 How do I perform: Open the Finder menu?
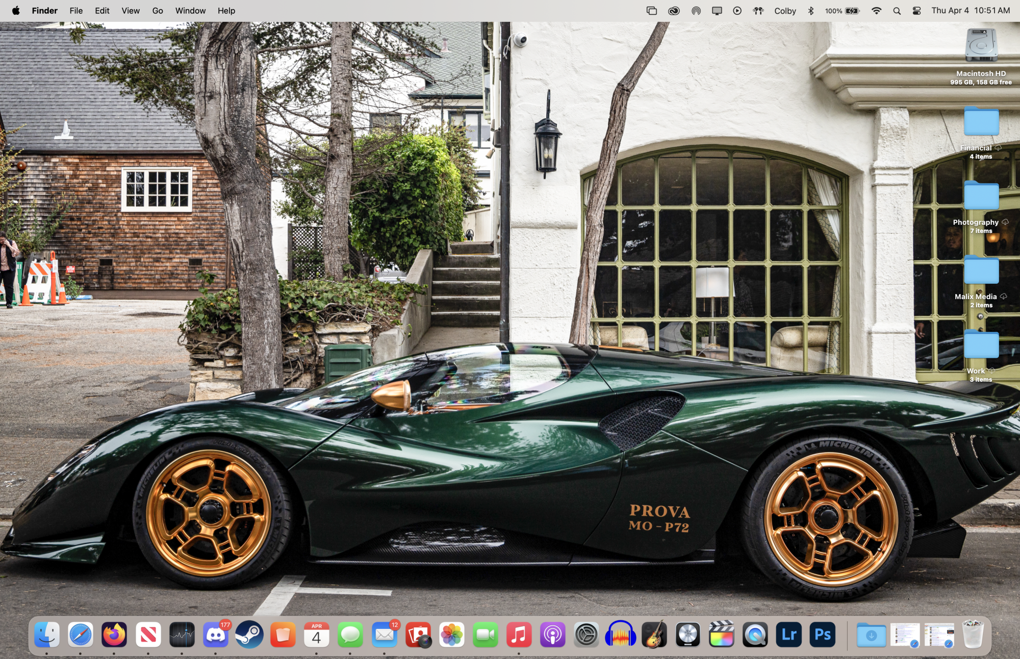[45, 11]
